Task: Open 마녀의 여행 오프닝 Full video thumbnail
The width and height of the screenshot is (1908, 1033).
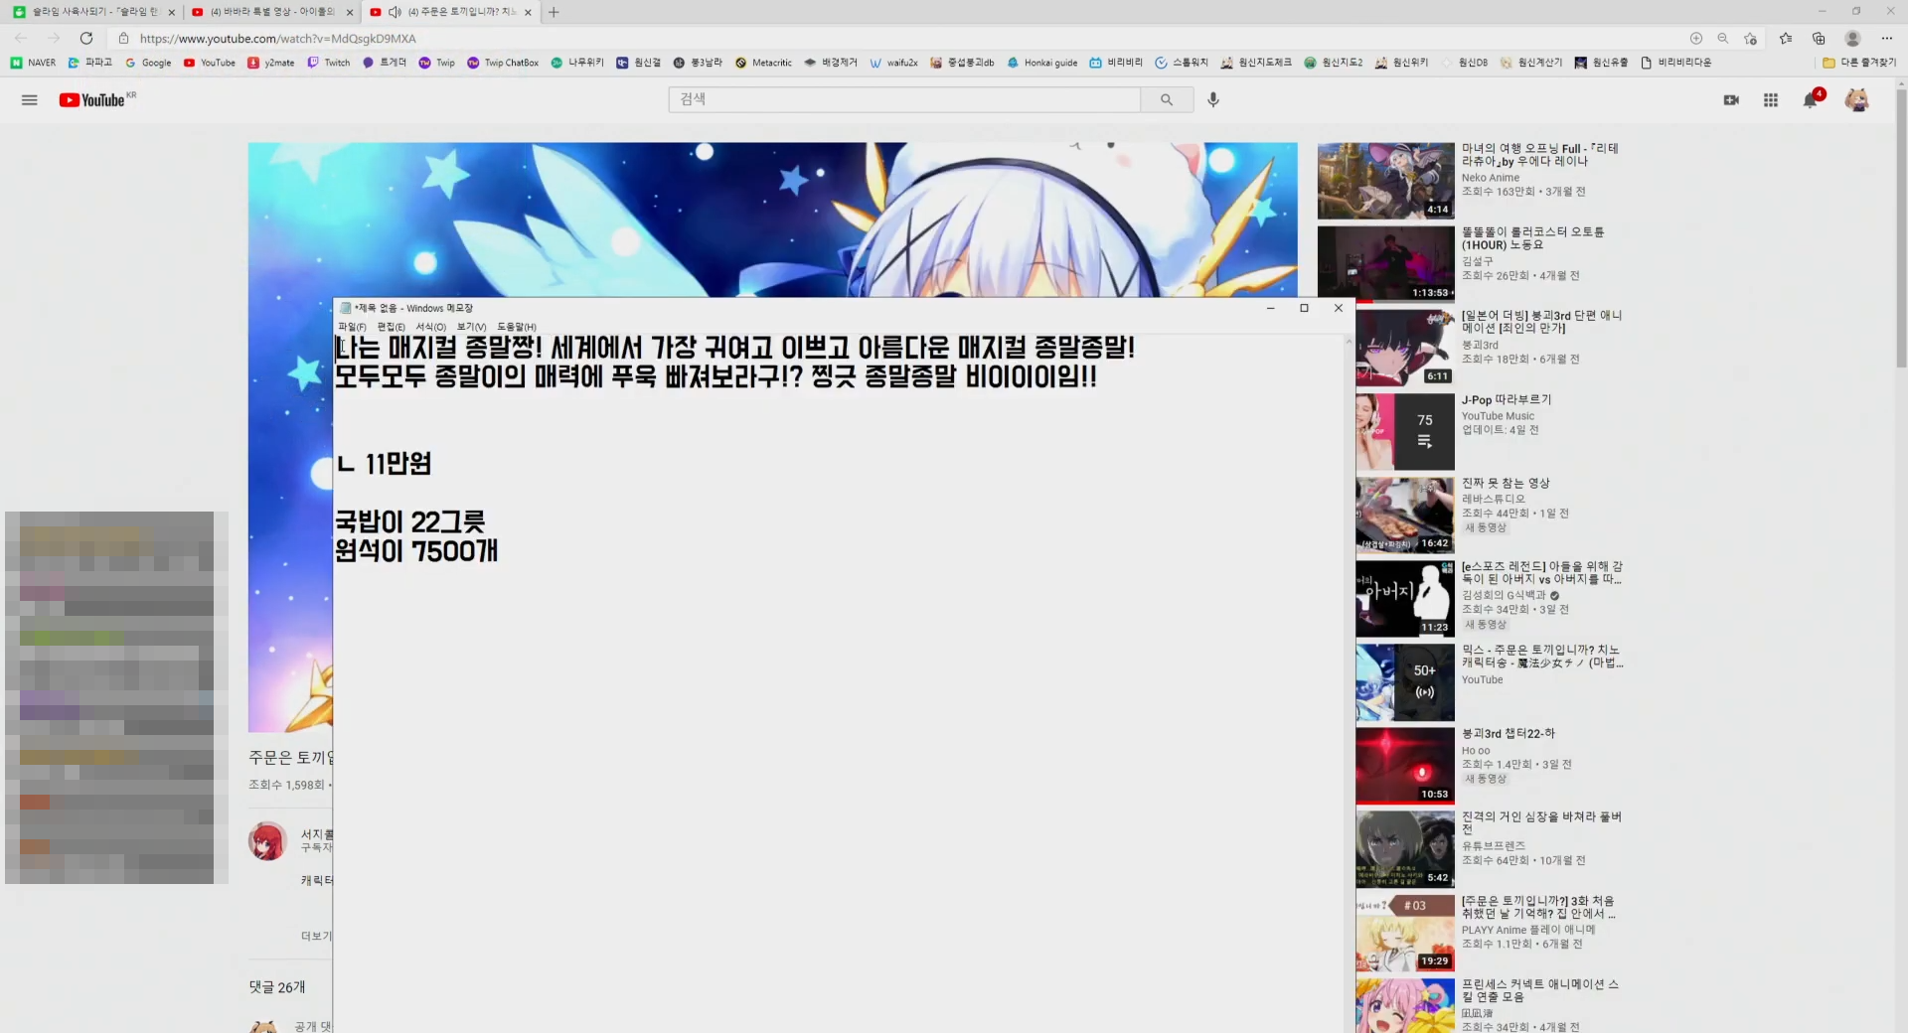Action: tap(1385, 181)
